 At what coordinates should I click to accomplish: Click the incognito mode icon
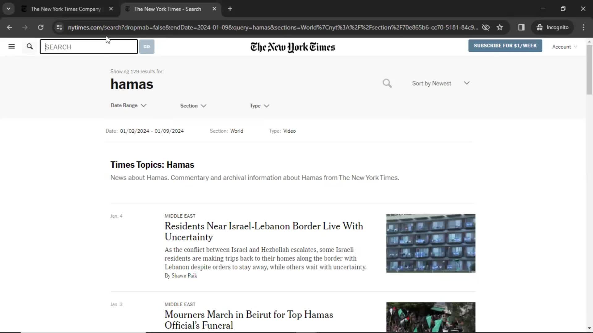point(539,27)
